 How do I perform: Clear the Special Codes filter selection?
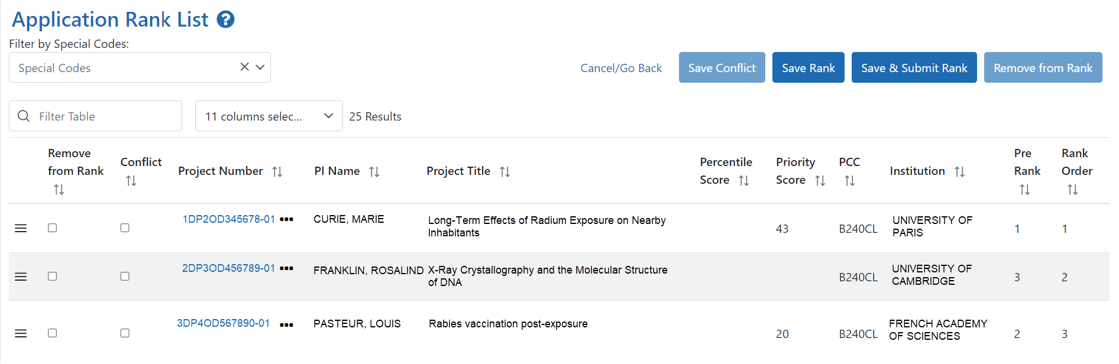point(244,67)
